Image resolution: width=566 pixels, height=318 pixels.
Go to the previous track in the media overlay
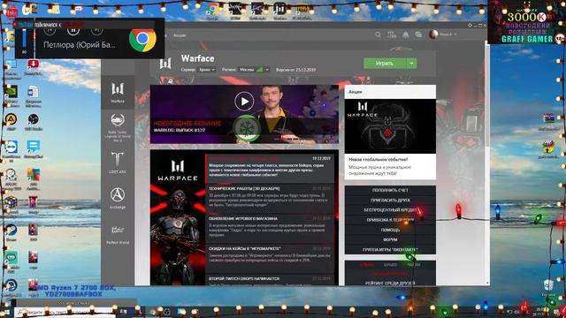tap(50, 30)
